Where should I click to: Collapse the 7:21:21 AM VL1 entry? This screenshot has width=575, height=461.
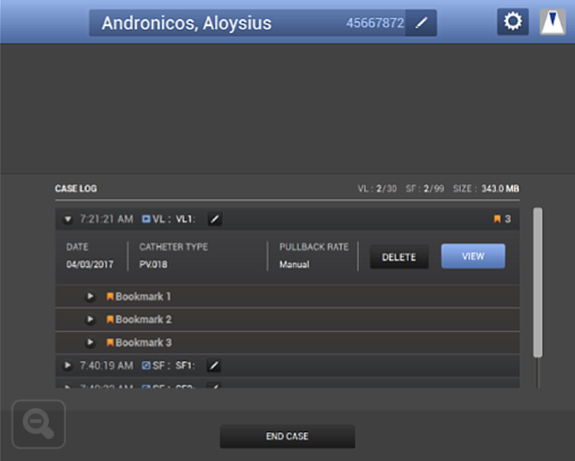67,219
